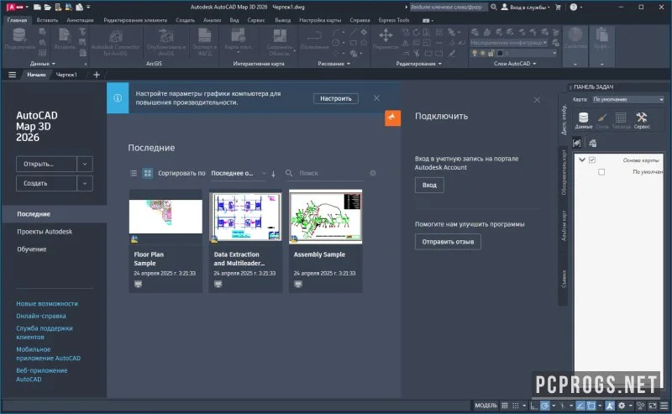Select Обучение in the sidebar
The height and width of the screenshot is (414, 672).
32,249
